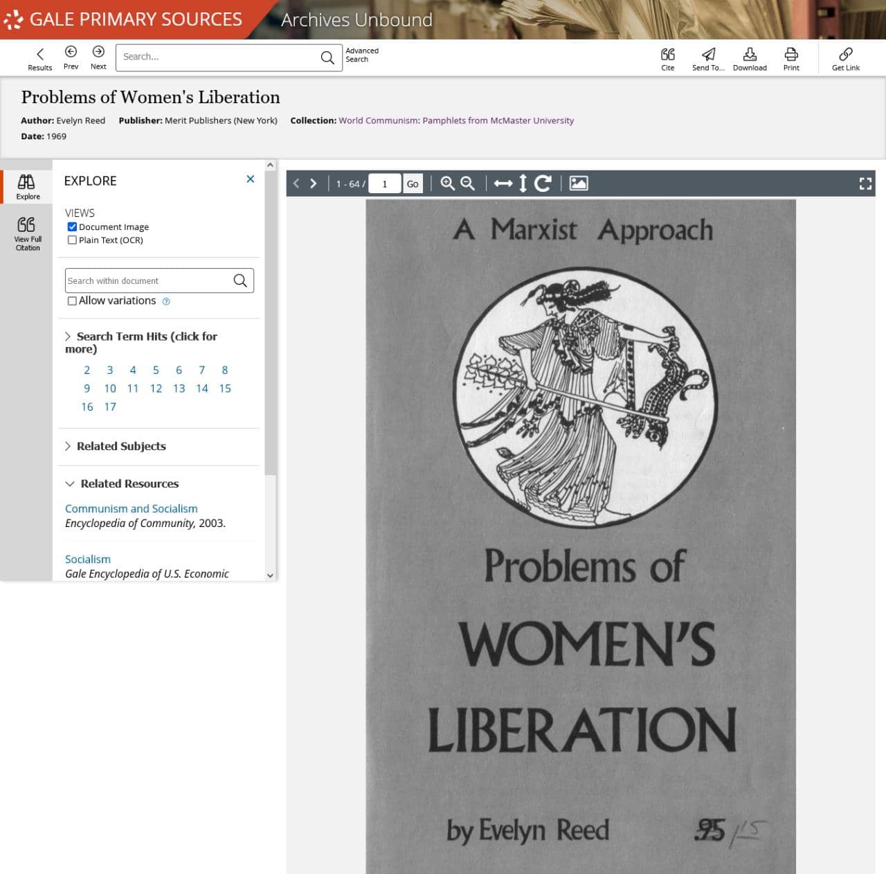886x874 pixels.
Task: Print the document
Action: click(x=791, y=59)
